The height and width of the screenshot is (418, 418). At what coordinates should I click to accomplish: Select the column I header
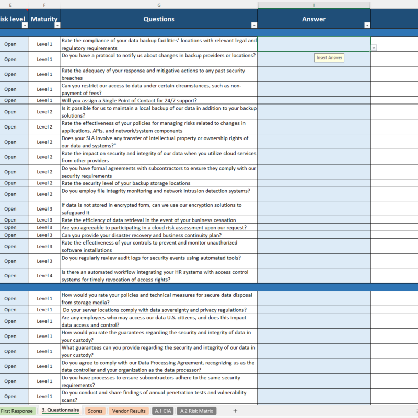313,5
